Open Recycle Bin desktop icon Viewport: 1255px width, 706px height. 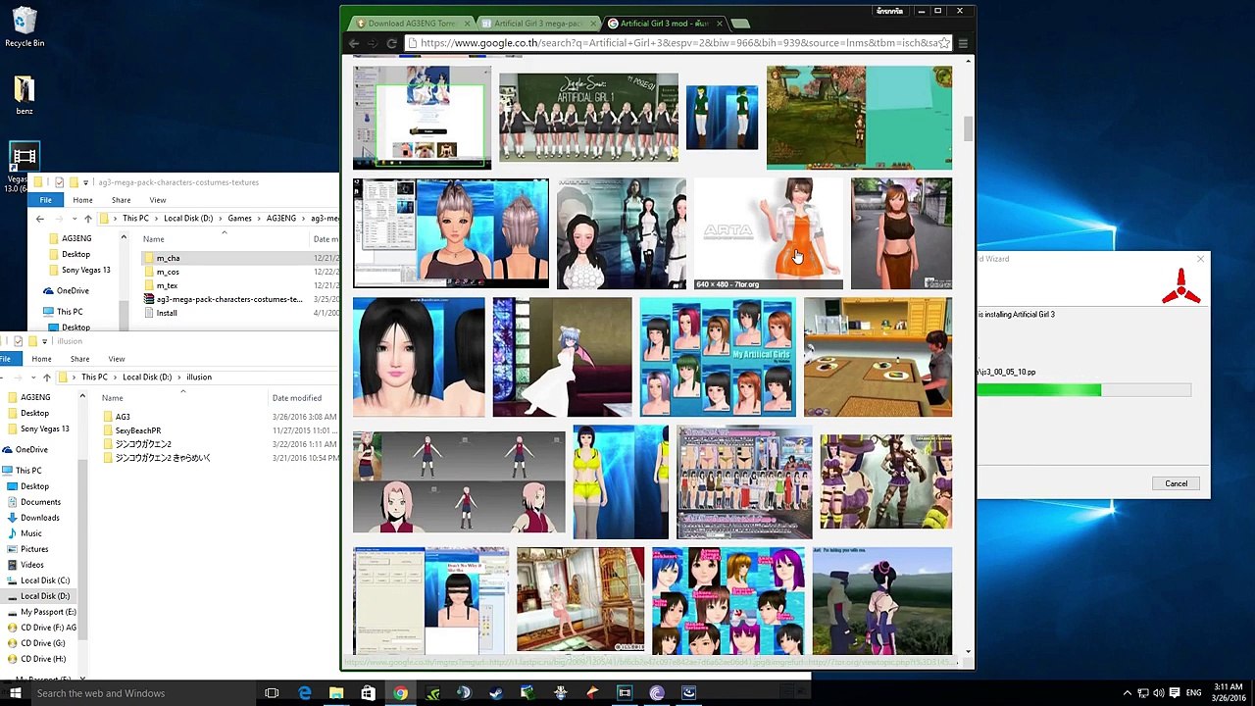coord(25,26)
